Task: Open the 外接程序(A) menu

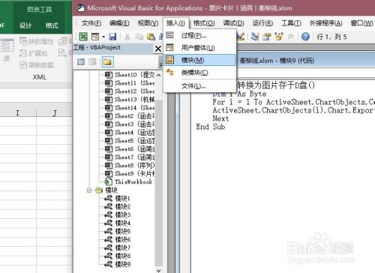Action: [x=325, y=23]
